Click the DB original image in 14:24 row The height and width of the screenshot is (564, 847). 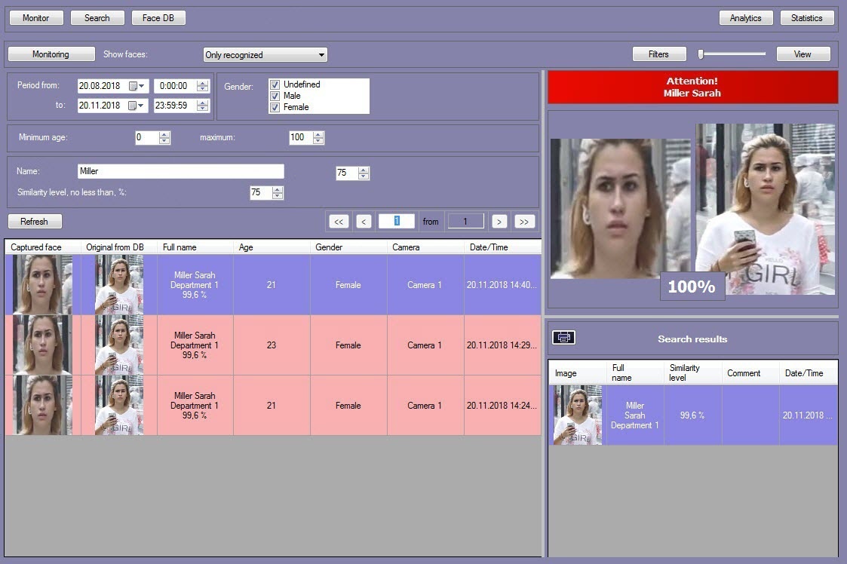(x=119, y=406)
